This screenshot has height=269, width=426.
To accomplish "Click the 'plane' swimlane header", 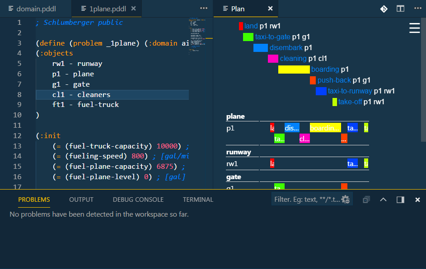I will click(x=235, y=116).
